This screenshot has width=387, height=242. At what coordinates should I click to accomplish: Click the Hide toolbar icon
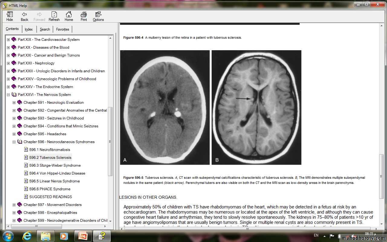(10, 16)
